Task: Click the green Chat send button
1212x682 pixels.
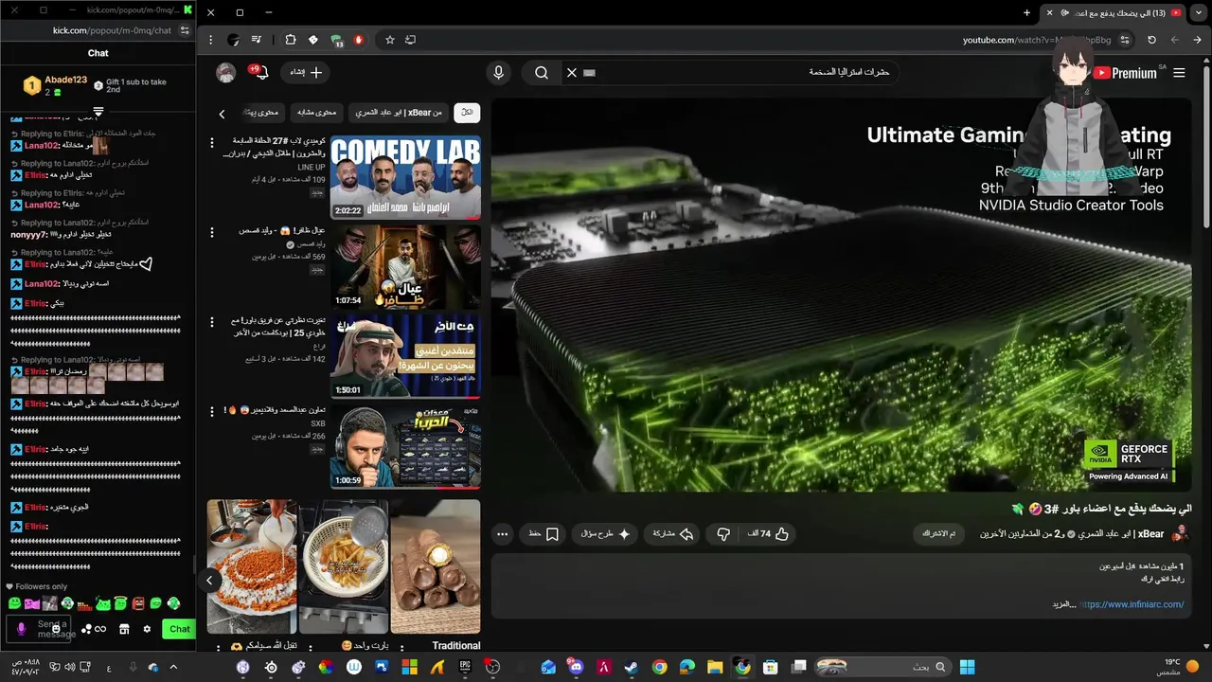Action: (179, 629)
